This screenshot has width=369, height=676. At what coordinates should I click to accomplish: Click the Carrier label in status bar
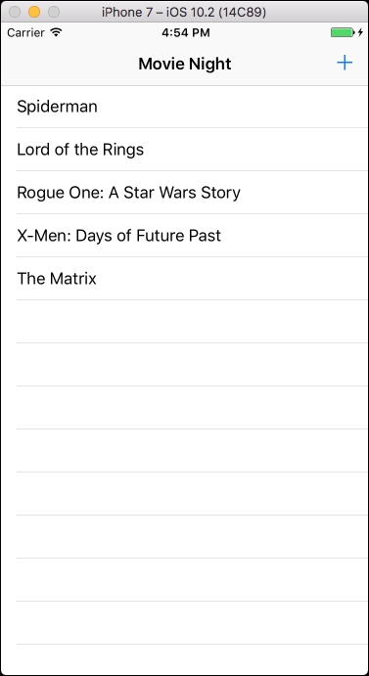click(25, 32)
